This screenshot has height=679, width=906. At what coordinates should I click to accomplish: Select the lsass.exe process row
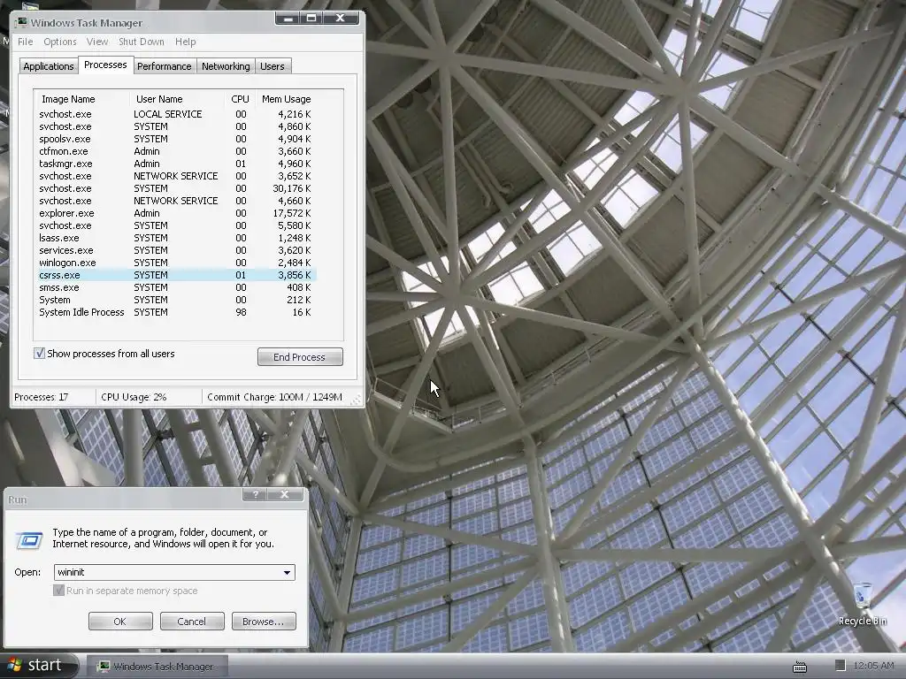175,238
